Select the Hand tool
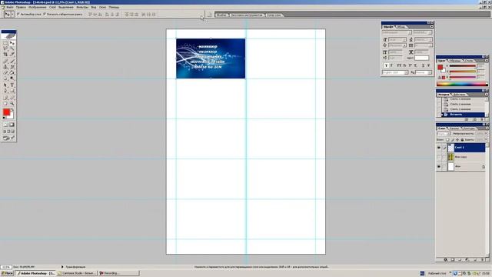492x277 pixels. tap(5, 103)
